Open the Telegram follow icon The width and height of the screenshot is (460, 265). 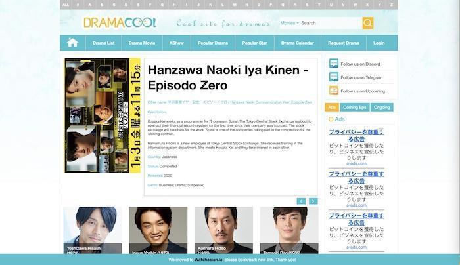(x=334, y=77)
